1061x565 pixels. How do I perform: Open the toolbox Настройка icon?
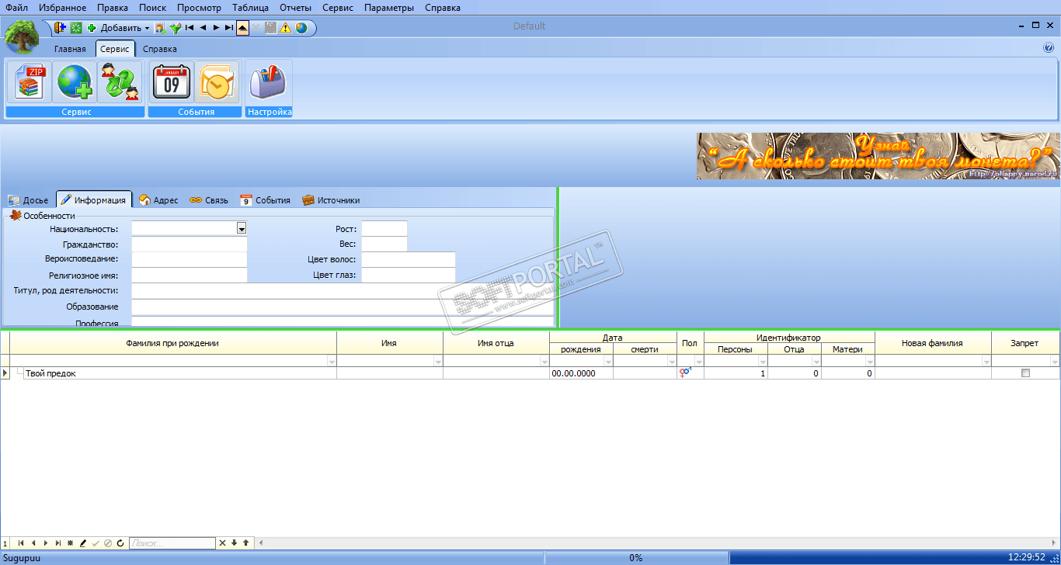(x=269, y=82)
